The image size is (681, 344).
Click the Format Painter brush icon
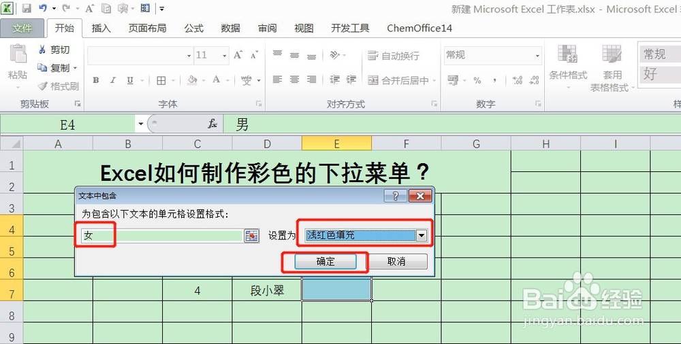42,86
